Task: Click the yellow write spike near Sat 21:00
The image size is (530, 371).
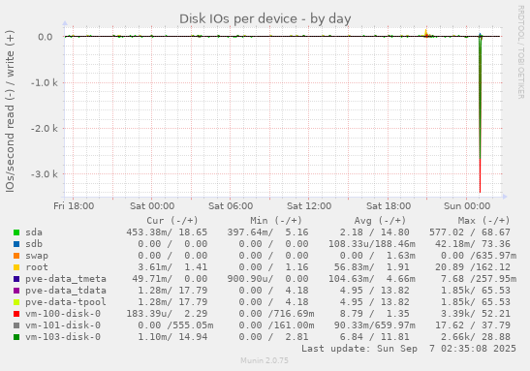Action: tap(426, 33)
